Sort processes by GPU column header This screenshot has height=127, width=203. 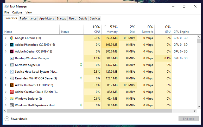click(x=163, y=29)
